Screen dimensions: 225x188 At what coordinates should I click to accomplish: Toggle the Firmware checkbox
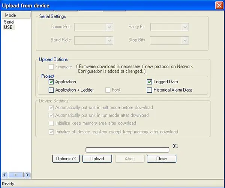click(x=51, y=67)
